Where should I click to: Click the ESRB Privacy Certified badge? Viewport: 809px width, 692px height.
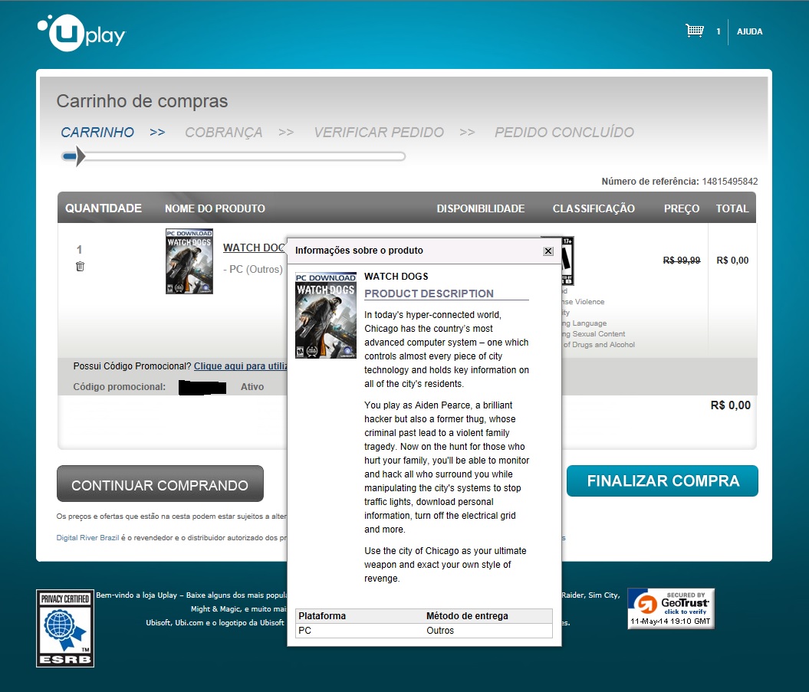[65, 628]
